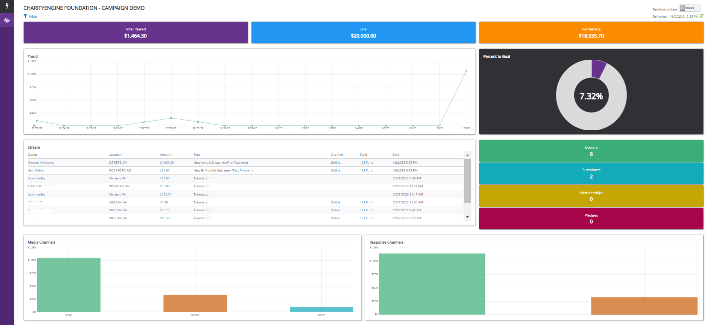
Task: Click the green bar in Response Channels
Action: pos(432,284)
